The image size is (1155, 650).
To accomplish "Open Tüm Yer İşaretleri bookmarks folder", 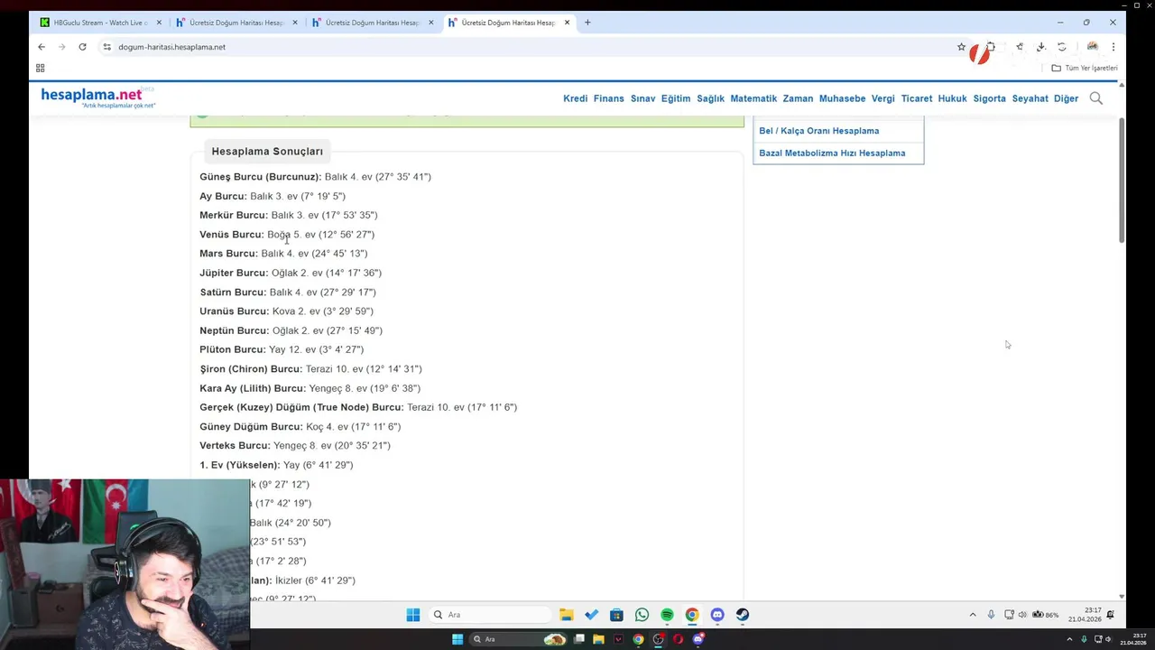I will [x=1085, y=68].
